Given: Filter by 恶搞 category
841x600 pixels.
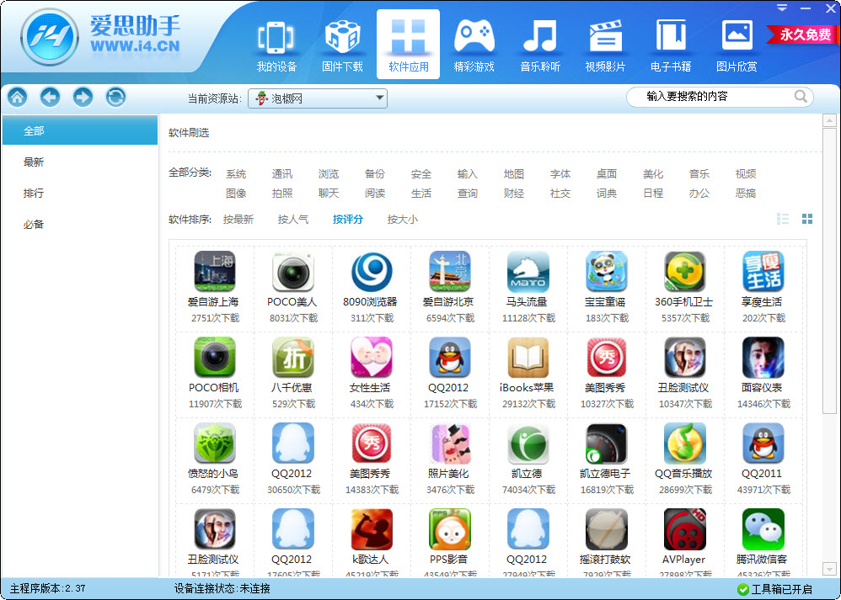Looking at the screenshot, I should pos(746,194).
